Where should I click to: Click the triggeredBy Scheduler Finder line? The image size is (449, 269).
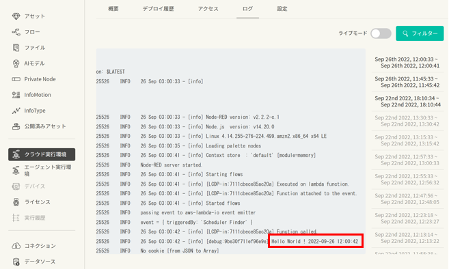(x=174, y=223)
